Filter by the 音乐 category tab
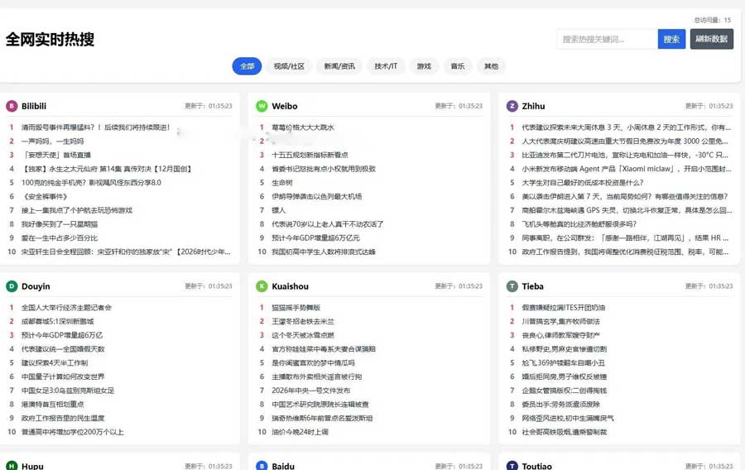This screenshot has width=745, height=470. pyautogui.click(x=458, y=66)
